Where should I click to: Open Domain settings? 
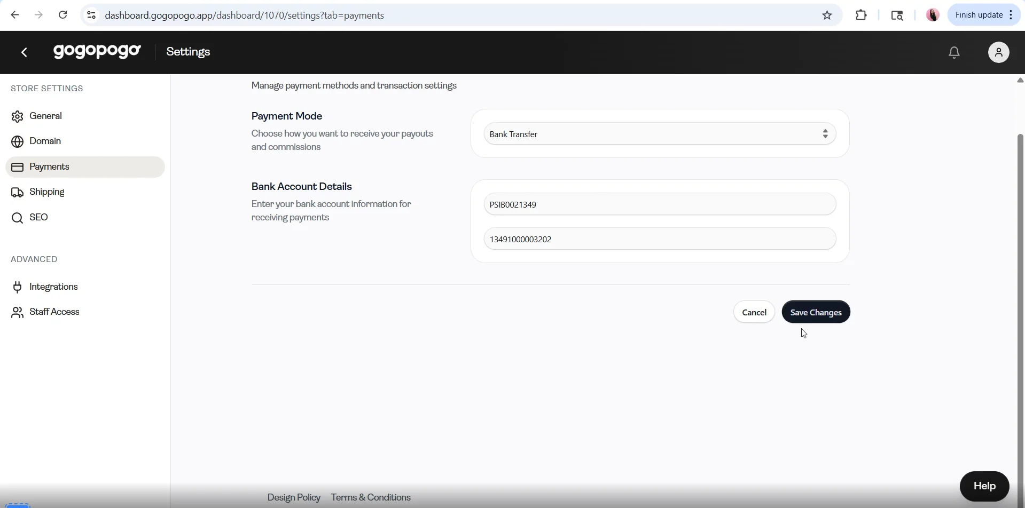click(x=85, y=141)
